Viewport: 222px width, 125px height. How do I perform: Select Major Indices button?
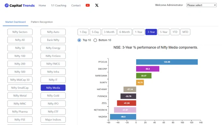pos(53,120)
